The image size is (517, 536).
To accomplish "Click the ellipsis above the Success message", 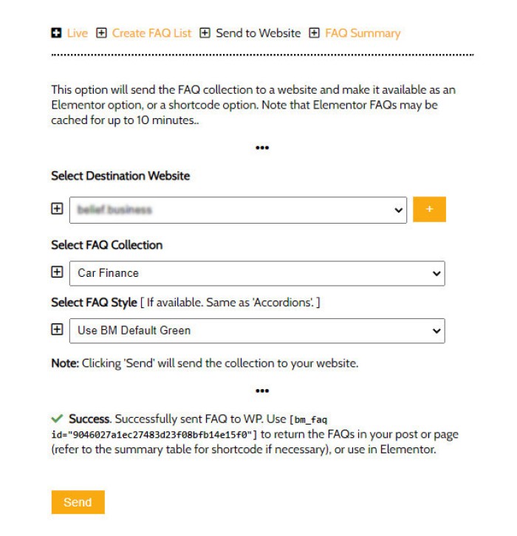I will [262, 391].
